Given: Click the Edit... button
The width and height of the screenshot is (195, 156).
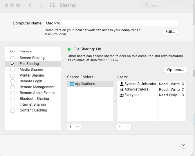Looking at the screenshot, I should 170,32.
